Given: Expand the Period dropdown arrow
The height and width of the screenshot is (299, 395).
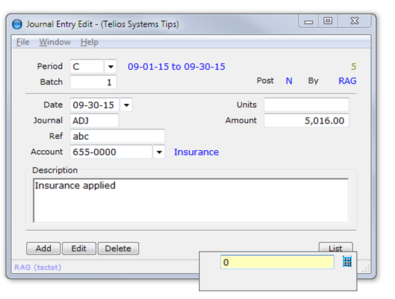Looking at the screenshot, I should [111, 67].
